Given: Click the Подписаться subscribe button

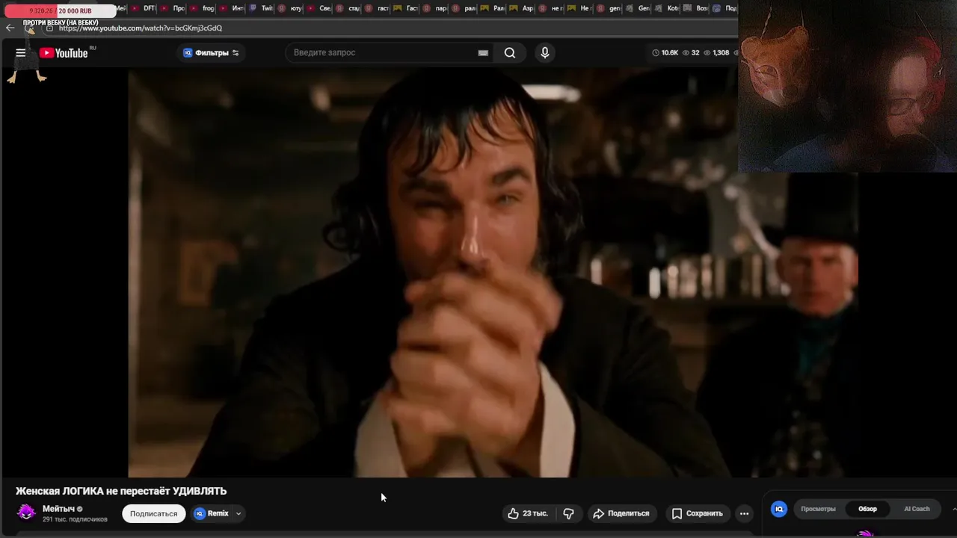Looking at the screenshot, I should pyautogui.click(x=154, y=513).
